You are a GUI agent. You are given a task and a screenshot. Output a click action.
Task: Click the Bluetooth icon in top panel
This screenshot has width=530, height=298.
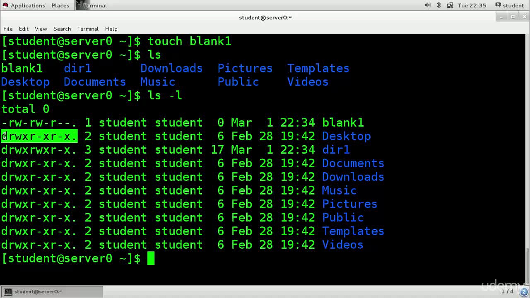(x=439, y=5)
